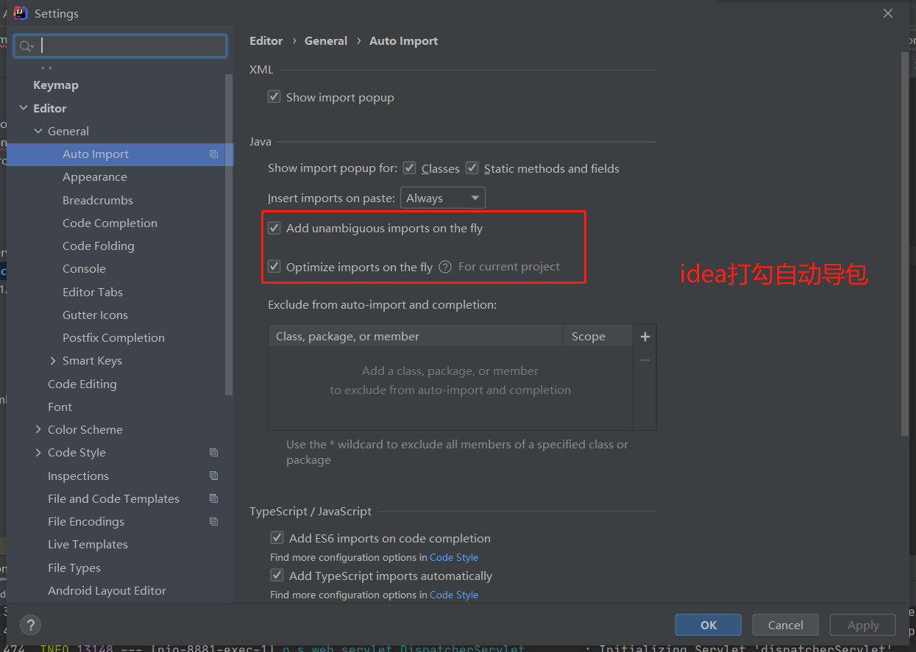The image size is (916, 652).
Task: Open Postfix Completion settings
Action: pyautogui.click(x=113, y=337)
